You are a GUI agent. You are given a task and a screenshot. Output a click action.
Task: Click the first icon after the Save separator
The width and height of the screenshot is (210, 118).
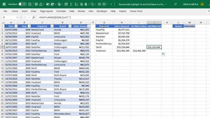(x=36, y=4)
